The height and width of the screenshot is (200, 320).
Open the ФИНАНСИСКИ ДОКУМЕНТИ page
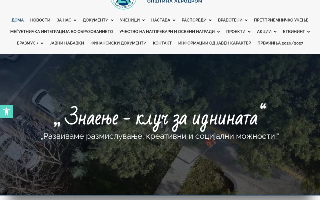point(118,43)
